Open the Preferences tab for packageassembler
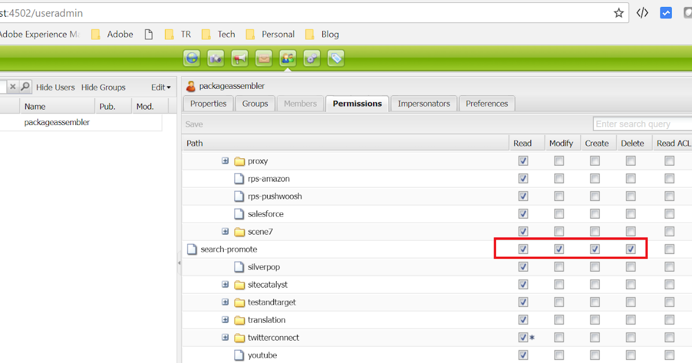 487,104
